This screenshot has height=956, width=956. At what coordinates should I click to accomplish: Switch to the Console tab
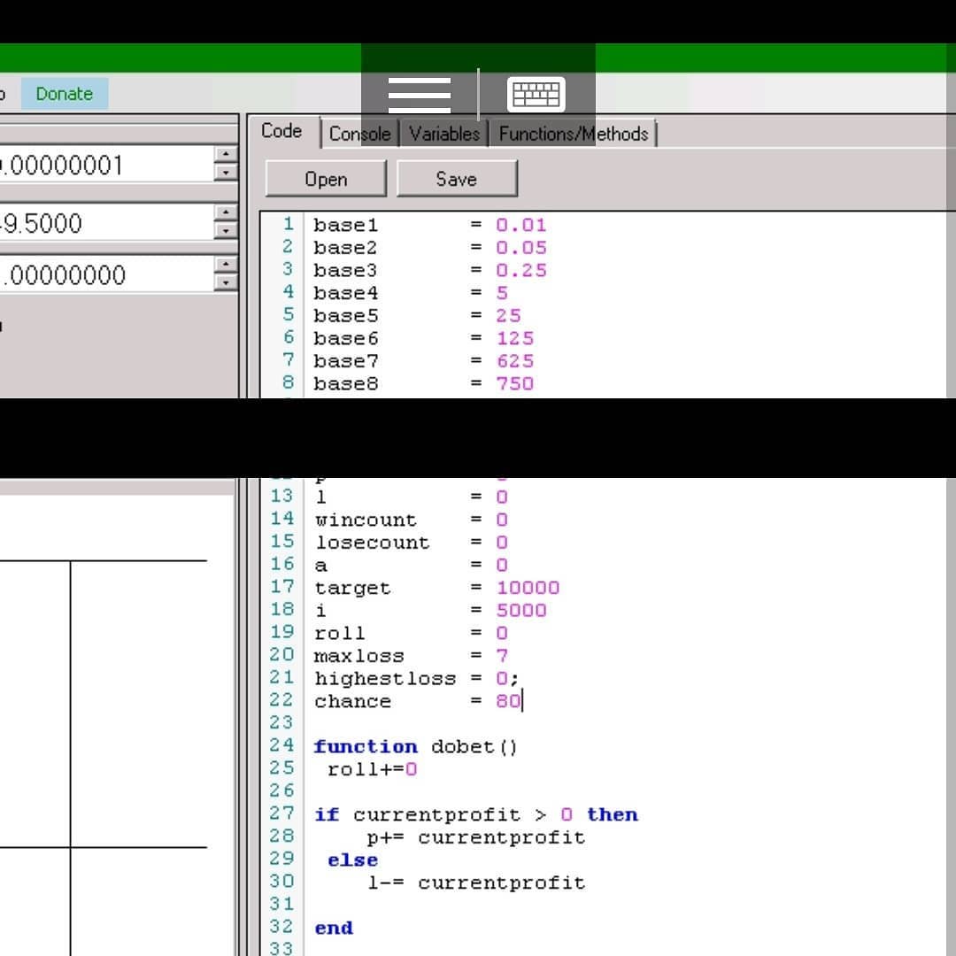pyautogui.click(x=359, y=134)
